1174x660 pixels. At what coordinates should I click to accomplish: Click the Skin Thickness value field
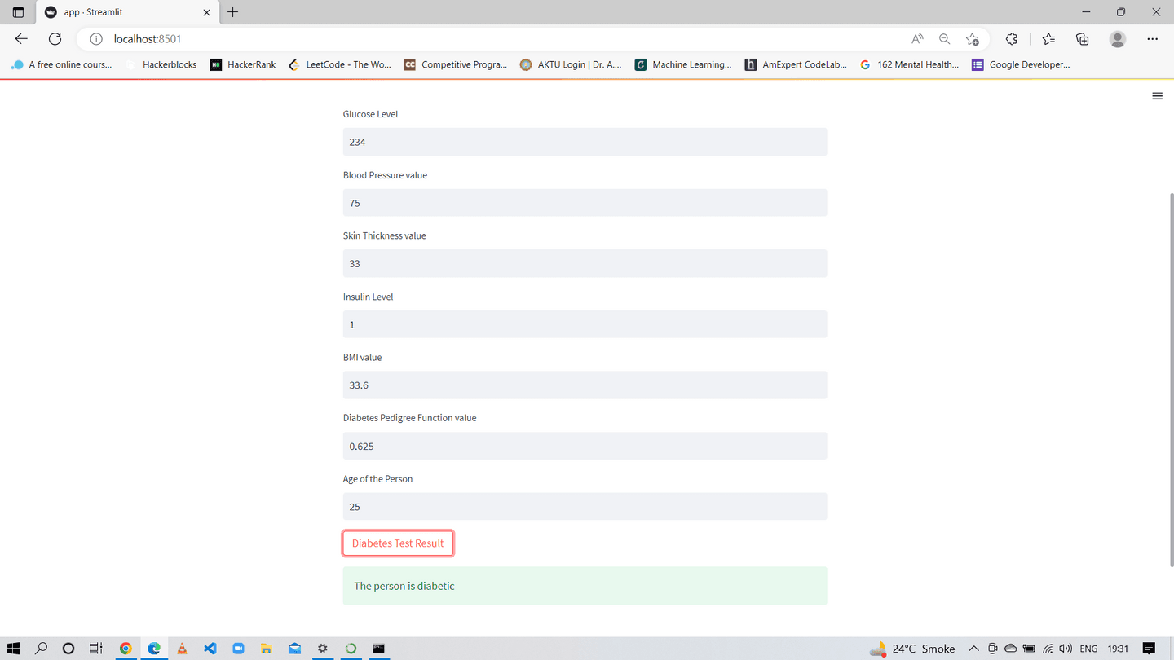[x=585, y=263]
